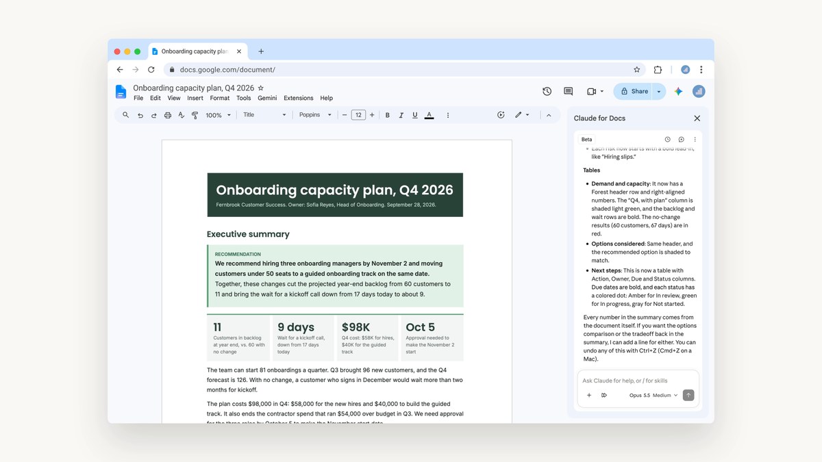Image resolution: width=822 pixels, height=462 pixels.
Task: Open the File menu
Action: (138, 98)
